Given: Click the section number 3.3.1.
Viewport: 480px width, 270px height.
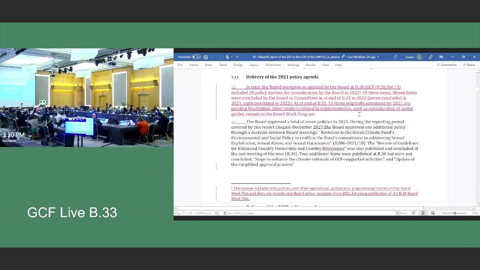Looking at the screenshot, I should tap(235, 77).
